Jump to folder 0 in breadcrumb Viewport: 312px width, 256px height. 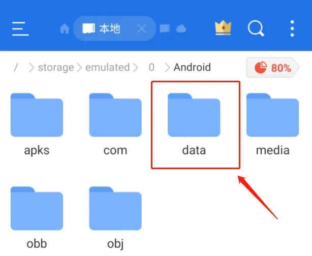pos(151,67)
